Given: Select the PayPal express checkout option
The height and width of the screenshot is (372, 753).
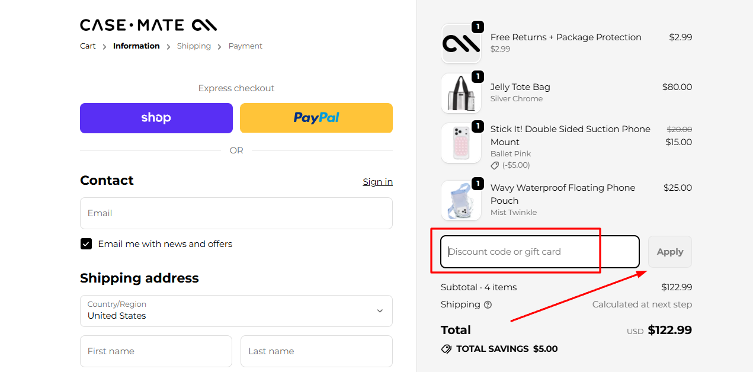Looking at the screenshot, I should pos(316,118).
